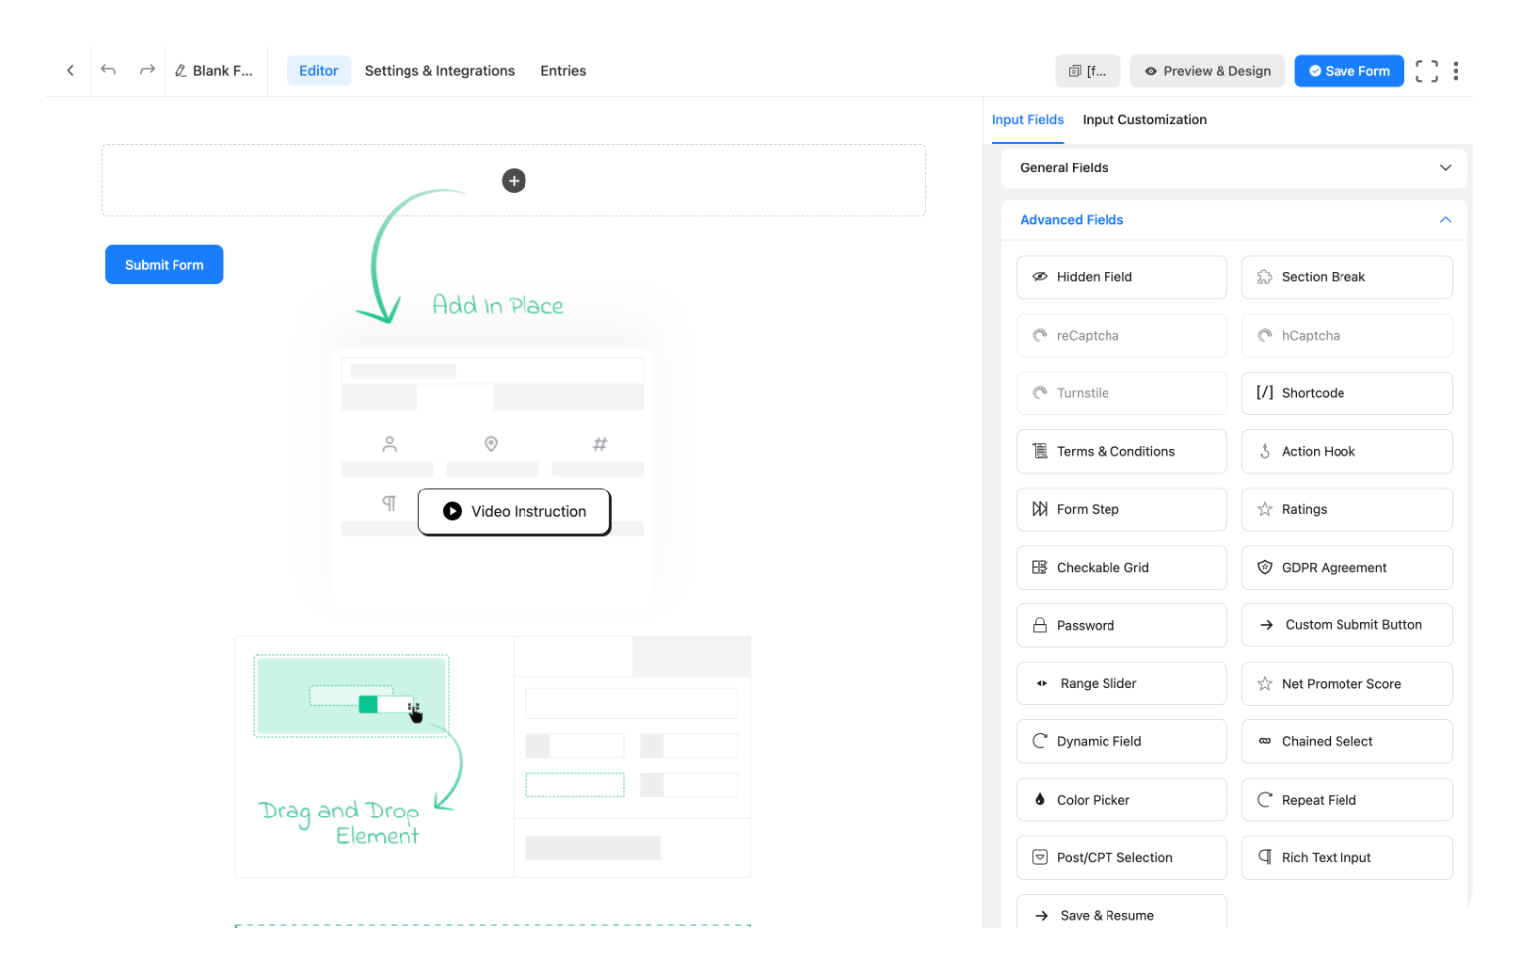Add a Range Slider field
Viewport: 1516px width, 979px height.
pos(1121,683)
